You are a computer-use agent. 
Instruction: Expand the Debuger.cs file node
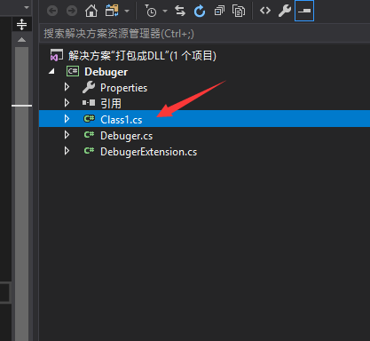pyautogui.click(x=67, y=135)
